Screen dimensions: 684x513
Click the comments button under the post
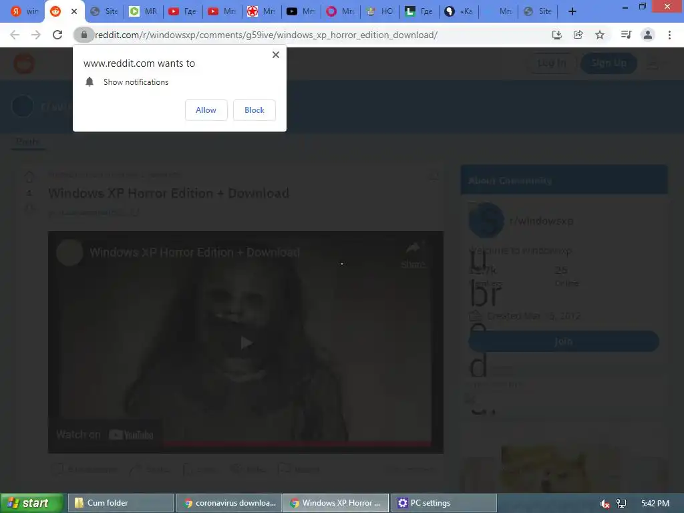click(x=85, y=470)
